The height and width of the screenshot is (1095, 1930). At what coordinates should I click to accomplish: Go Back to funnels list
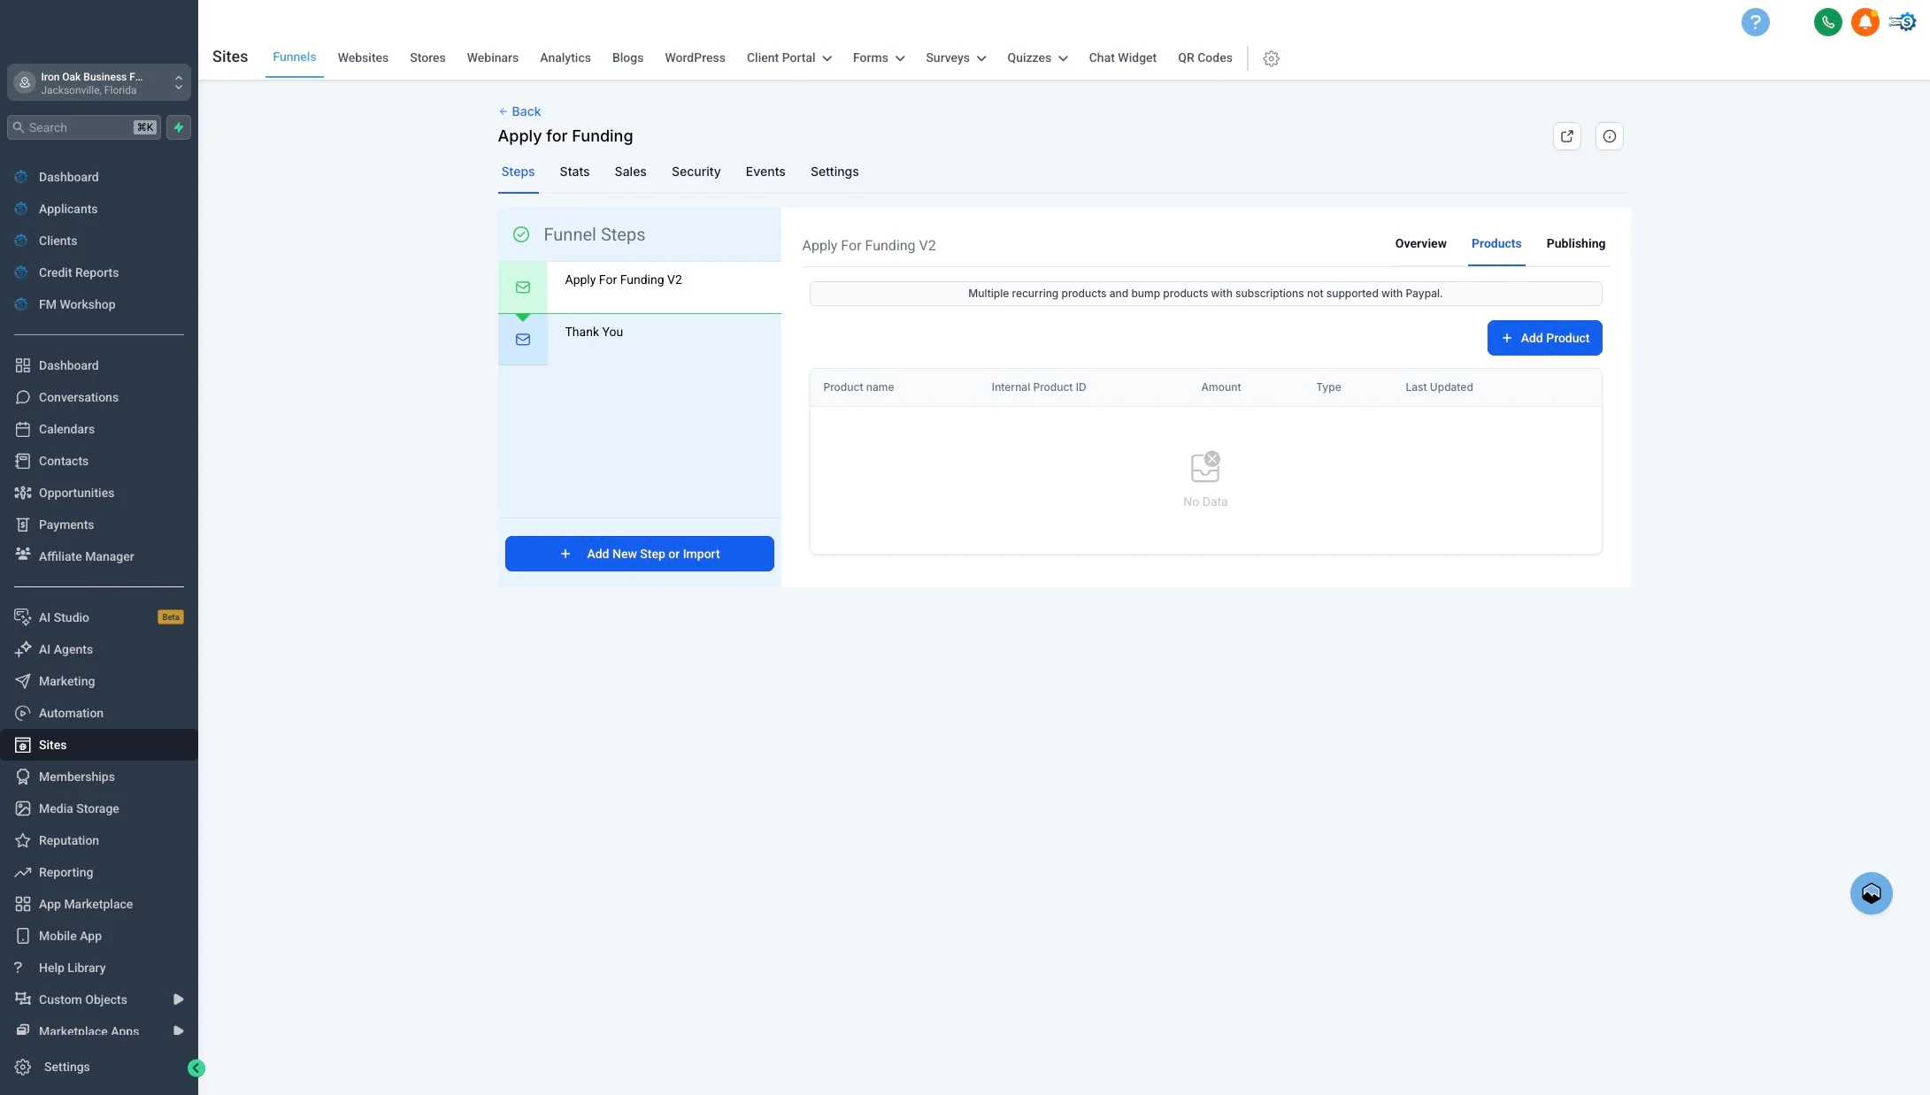[x=519, y=111]
